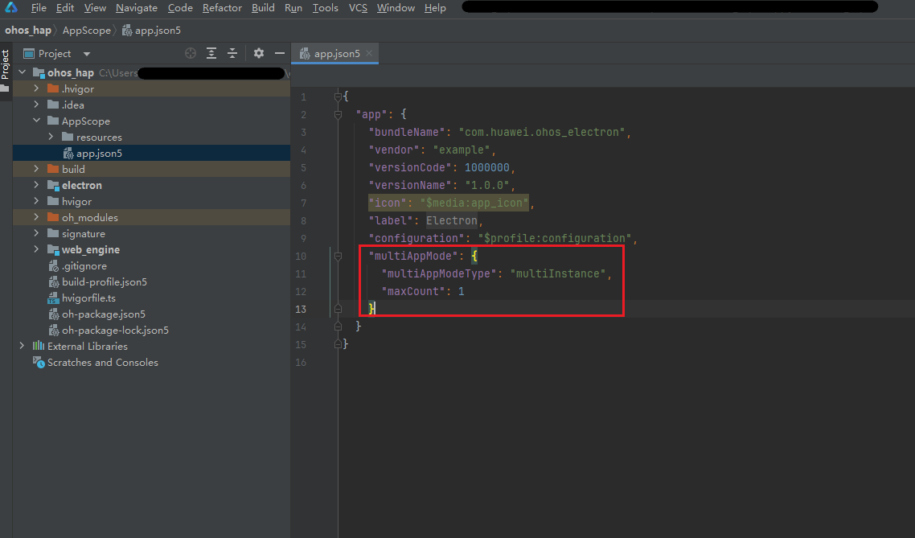Close the app.json5 editor tab
The image size is (915, 538).
coord(369,54)
